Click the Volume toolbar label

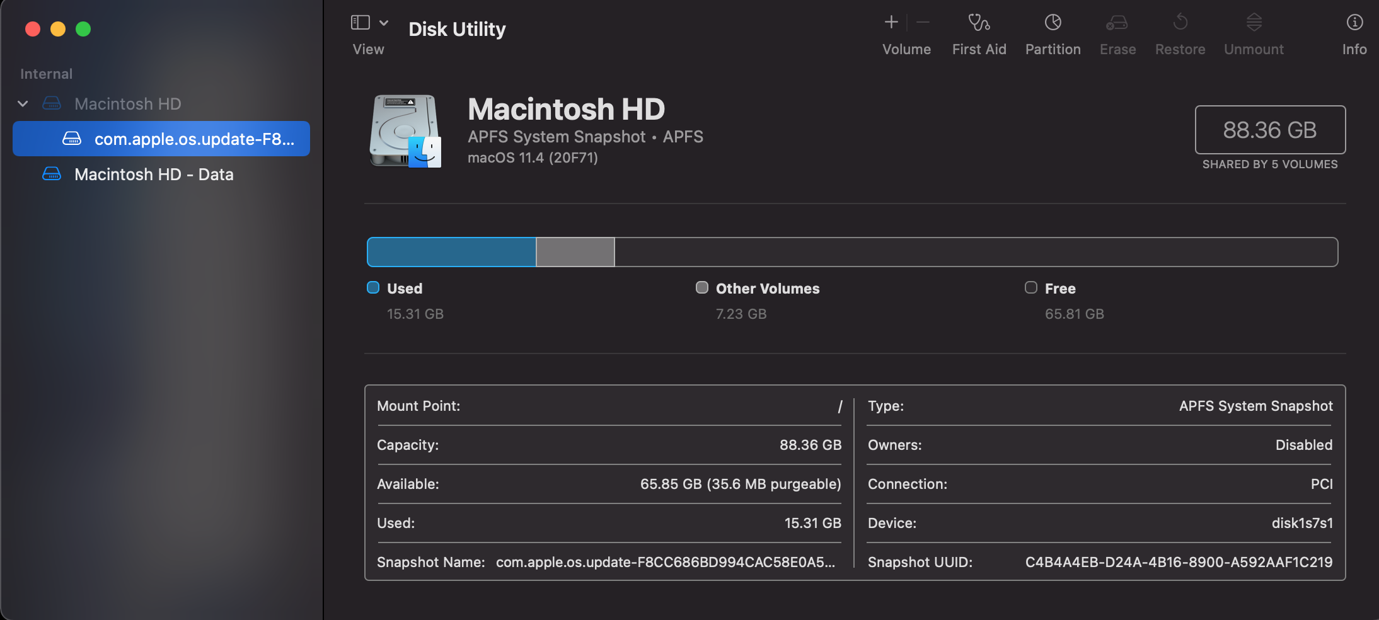coord(906,49)
